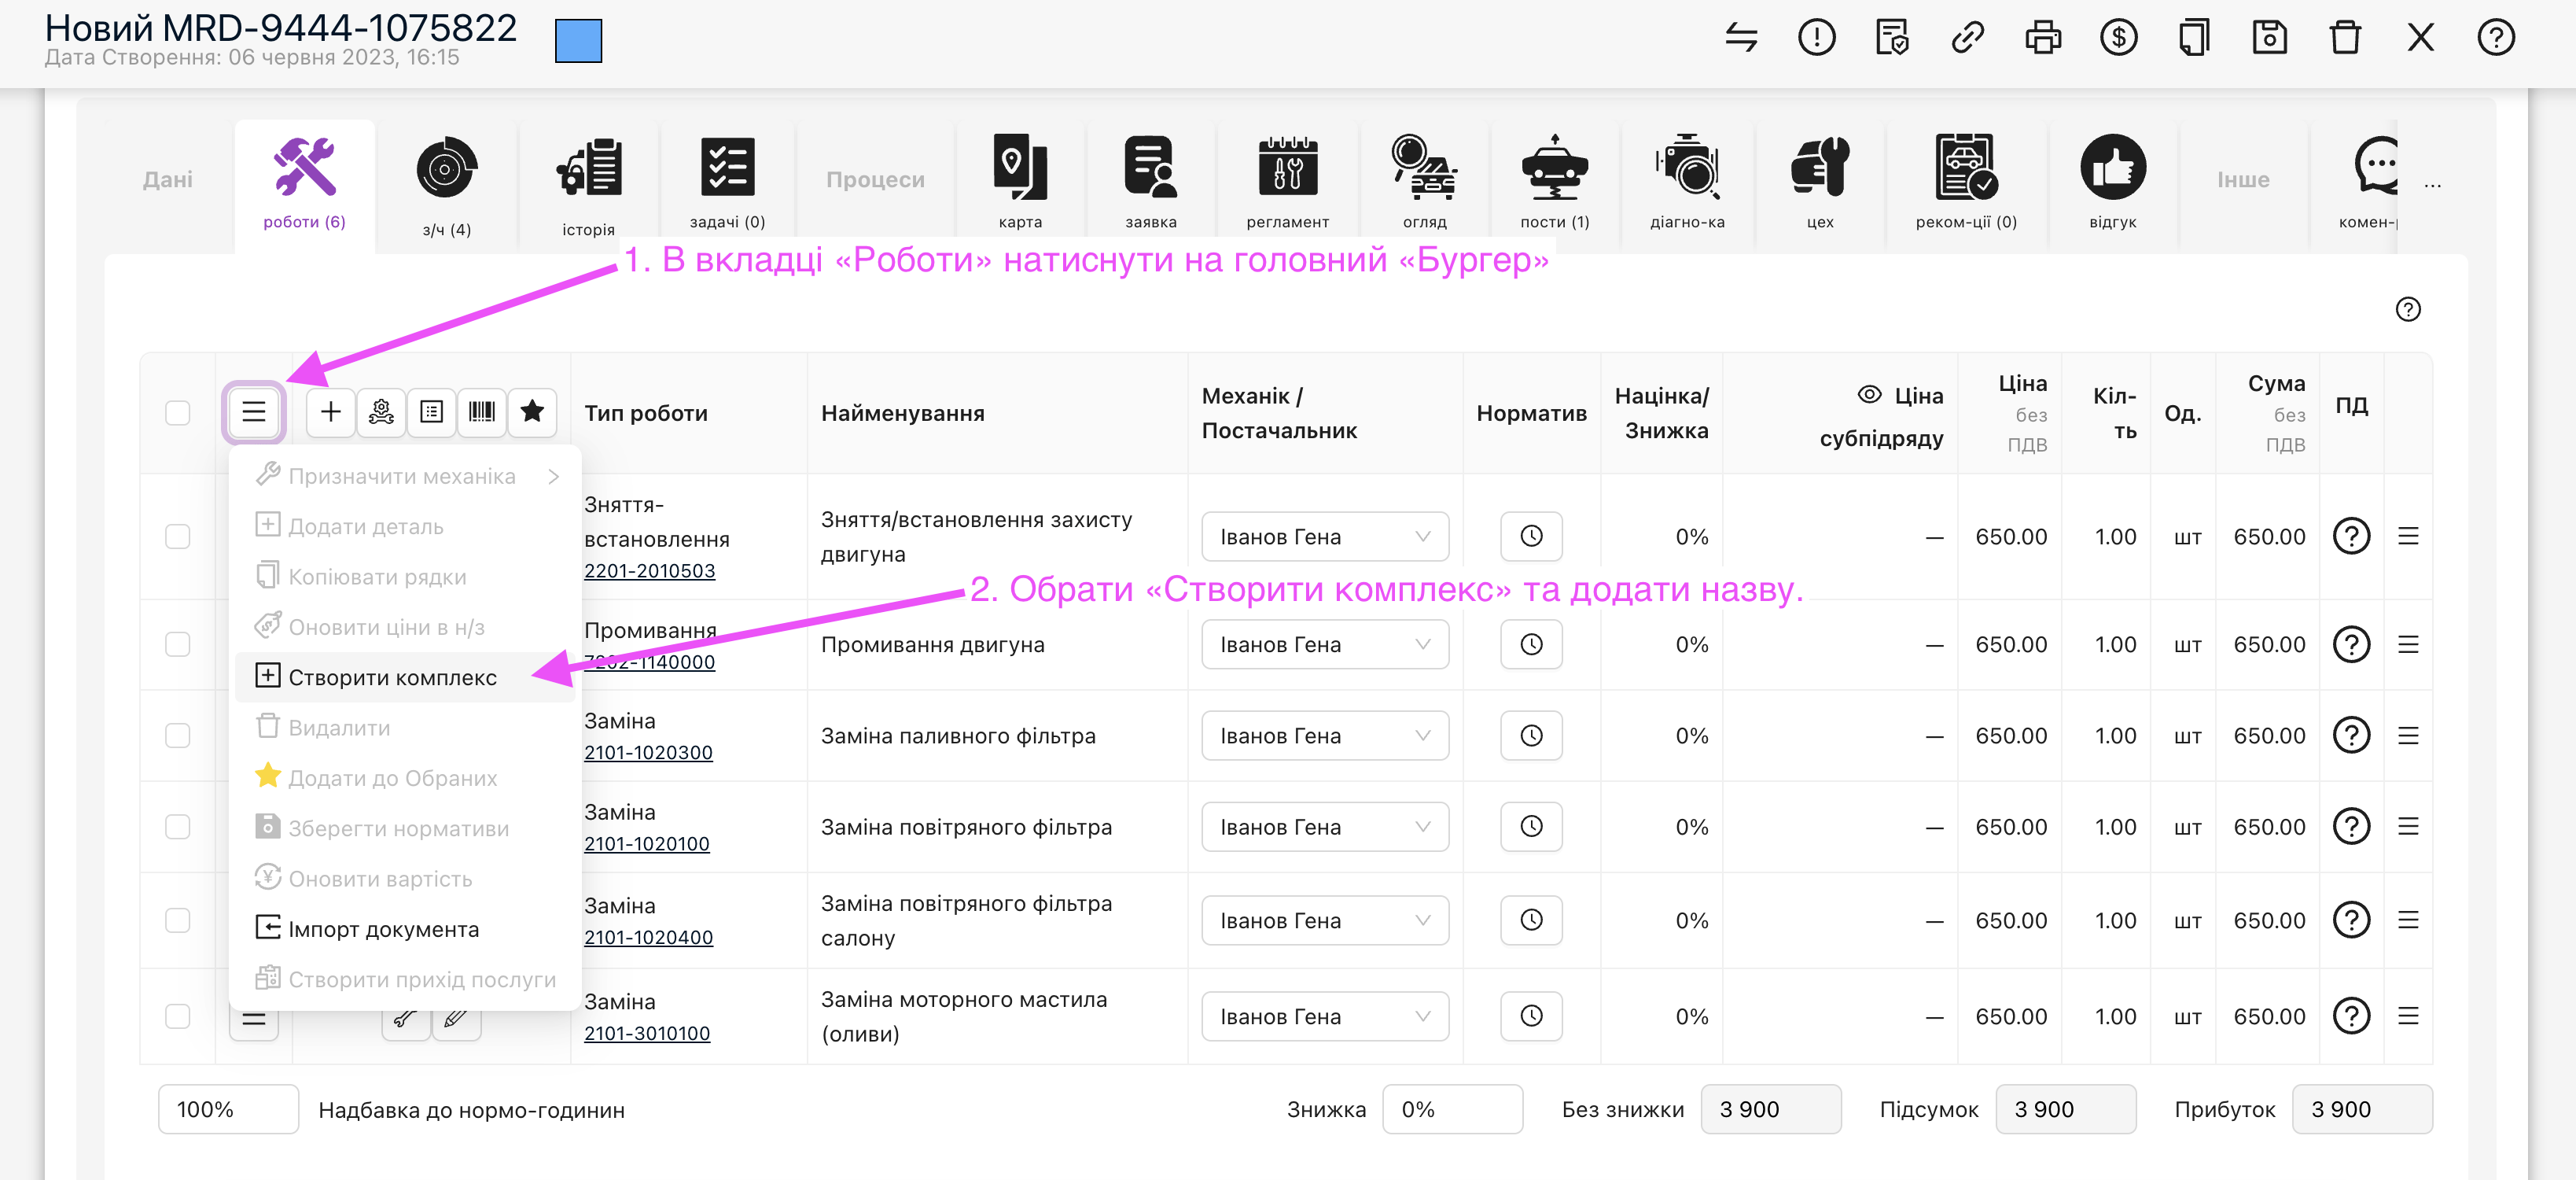Switch to з/ч (4) tab

(x=446, y=186)
